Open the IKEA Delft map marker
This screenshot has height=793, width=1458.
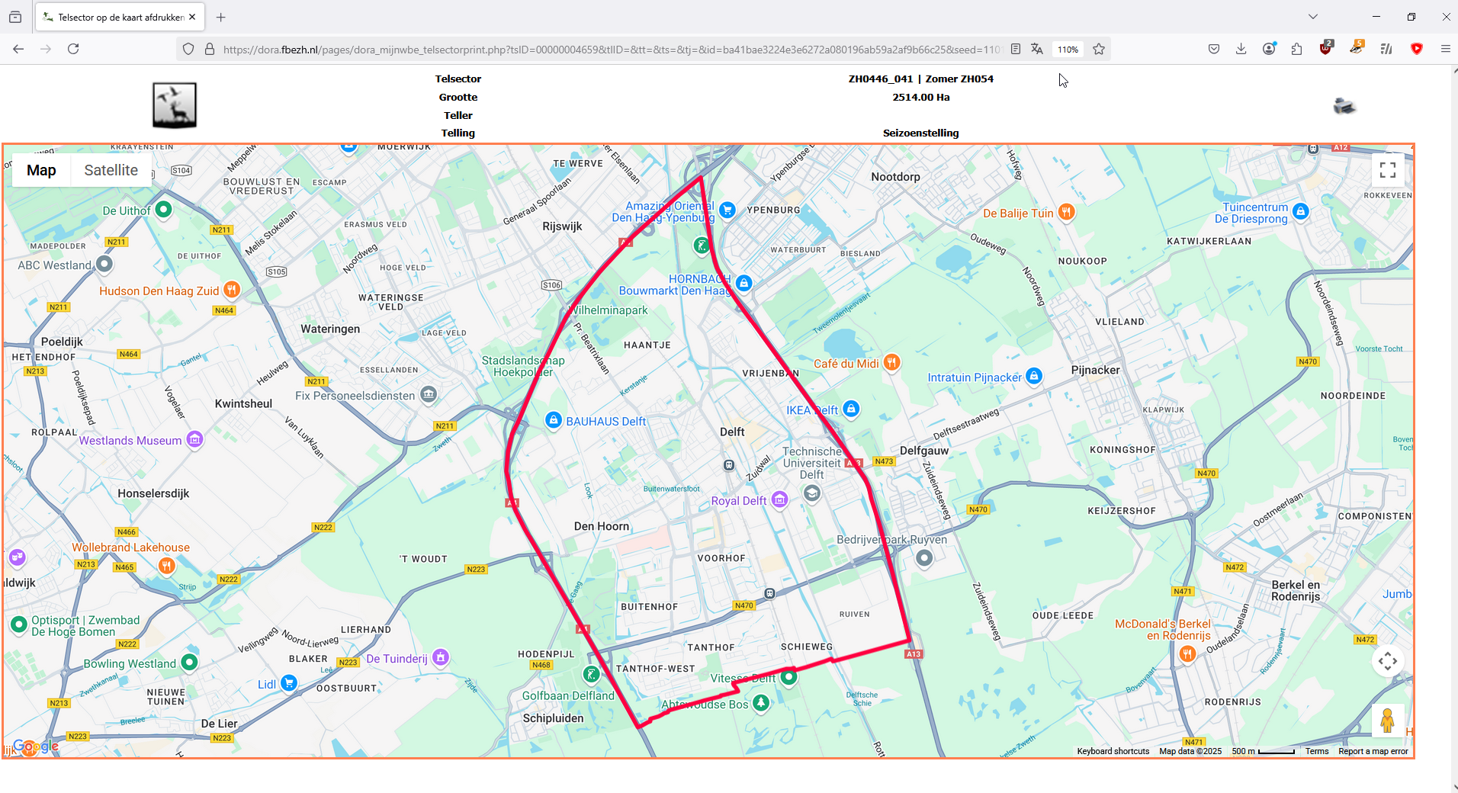(851, 409)
